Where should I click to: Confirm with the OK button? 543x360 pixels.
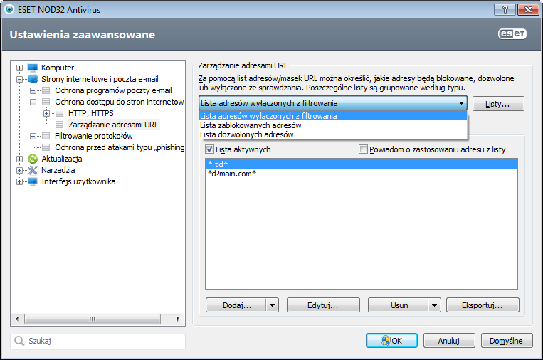391,341
